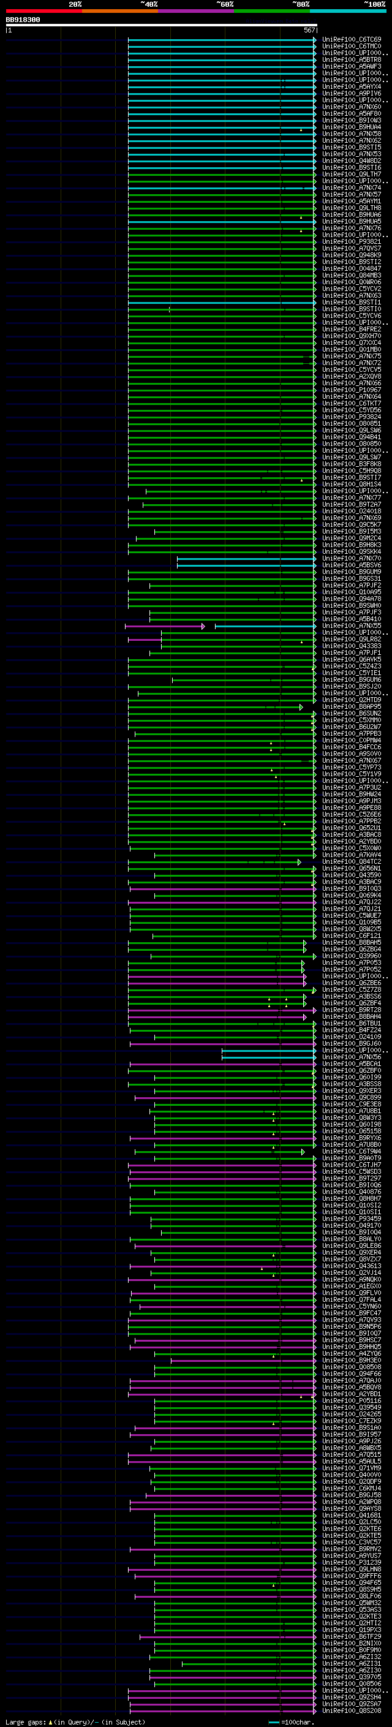Screen dimensions: 392x1727
Task: Click UniRef100_B9RT28 label
Action: (x=352, y=1010)
